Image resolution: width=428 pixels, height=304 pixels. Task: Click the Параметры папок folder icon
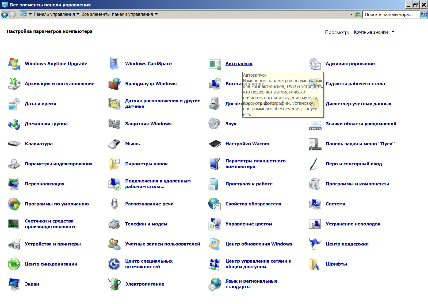coord(114,164)
